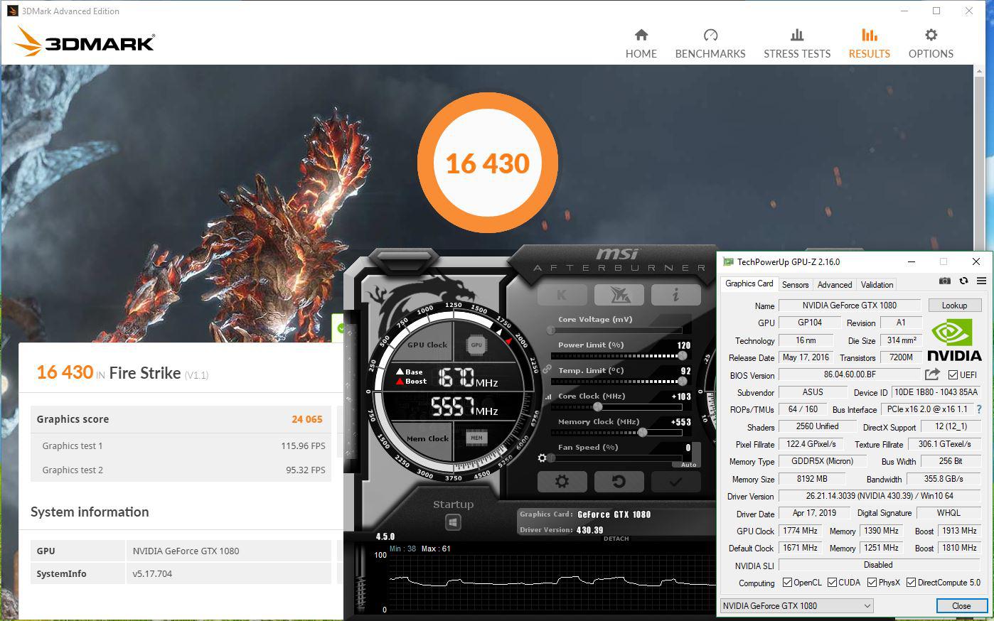Open the GPU selection dropdown in GPU-Z
This screenshot has width=994, height=621.
click(x=796, y=606)
